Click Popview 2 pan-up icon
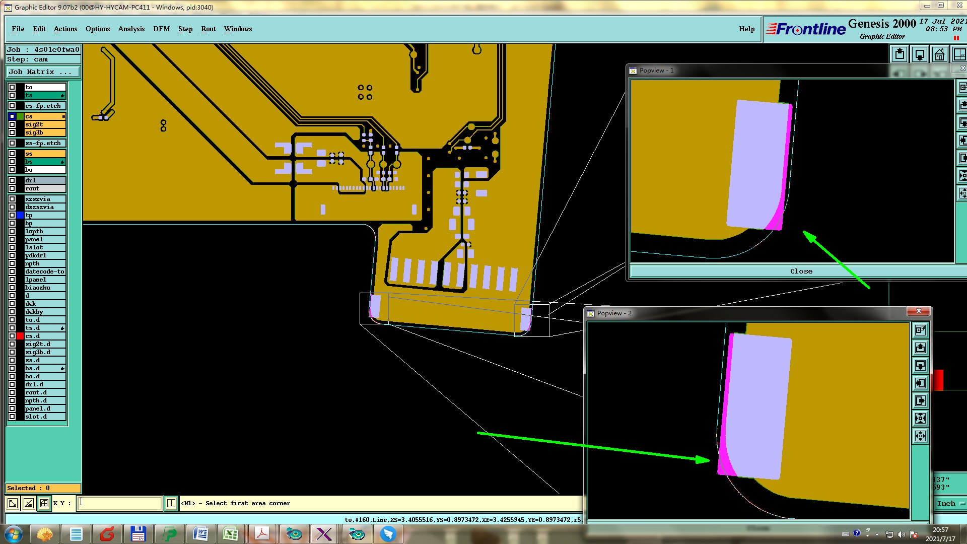 coord(920,348)
